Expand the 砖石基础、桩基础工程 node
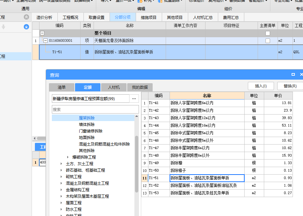This screenshot has width=303, height=216. point(61,170)
